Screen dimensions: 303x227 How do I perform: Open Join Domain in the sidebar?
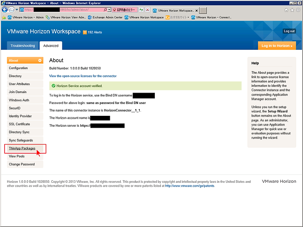[x=25, y=92]
